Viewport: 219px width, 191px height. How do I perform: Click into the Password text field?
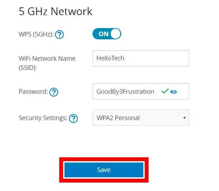[x=140, y=91]
